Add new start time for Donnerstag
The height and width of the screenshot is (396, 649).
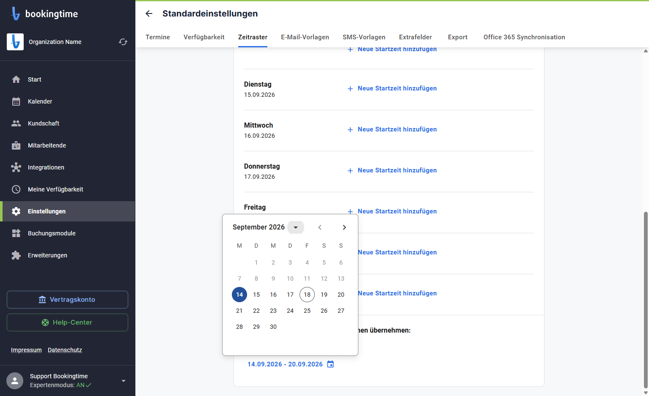[x=392, y=170]
